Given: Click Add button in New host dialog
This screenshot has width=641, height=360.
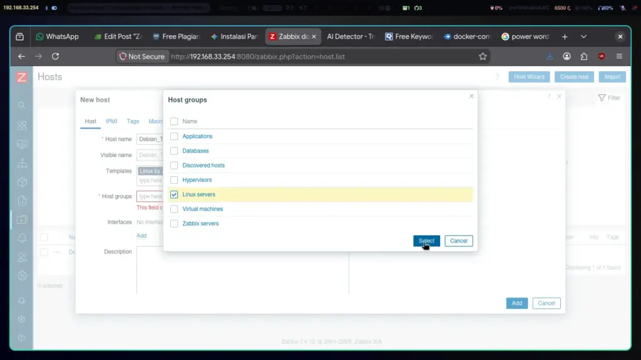Looking at the screenshot, I should point(516,303).
